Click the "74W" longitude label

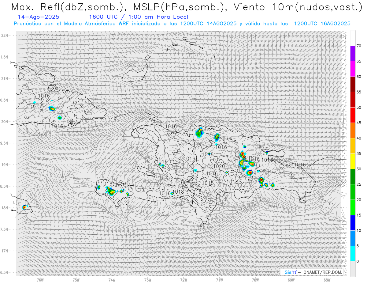click(x=112, y=280)
